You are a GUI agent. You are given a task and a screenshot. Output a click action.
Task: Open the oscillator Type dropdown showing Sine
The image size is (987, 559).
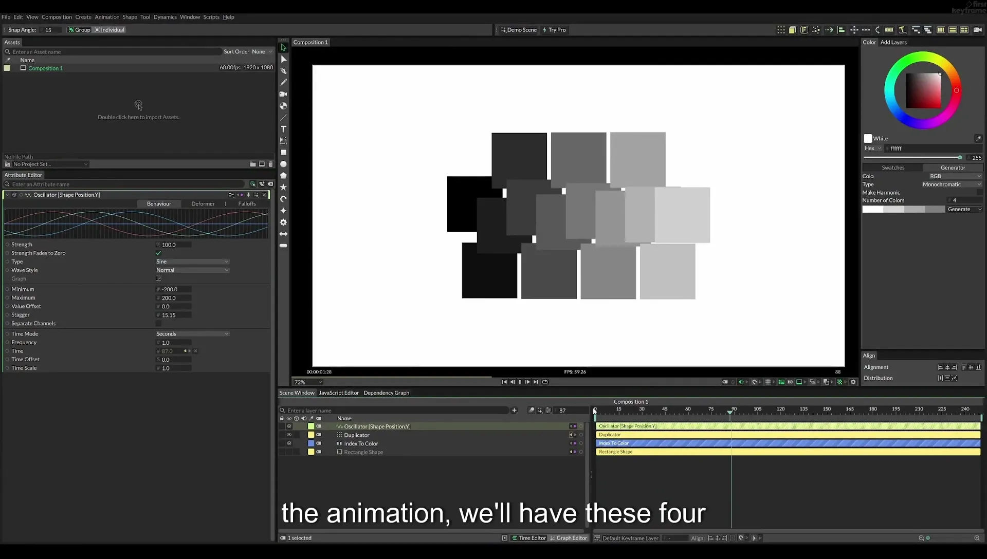(x=192, y=262)
